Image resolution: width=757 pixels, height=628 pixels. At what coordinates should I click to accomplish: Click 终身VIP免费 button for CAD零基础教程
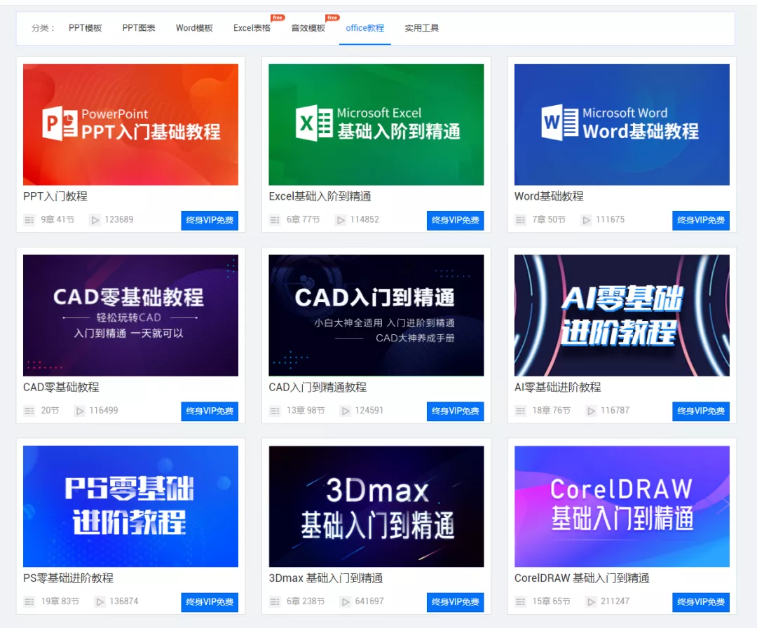click(x=210, y=411)
